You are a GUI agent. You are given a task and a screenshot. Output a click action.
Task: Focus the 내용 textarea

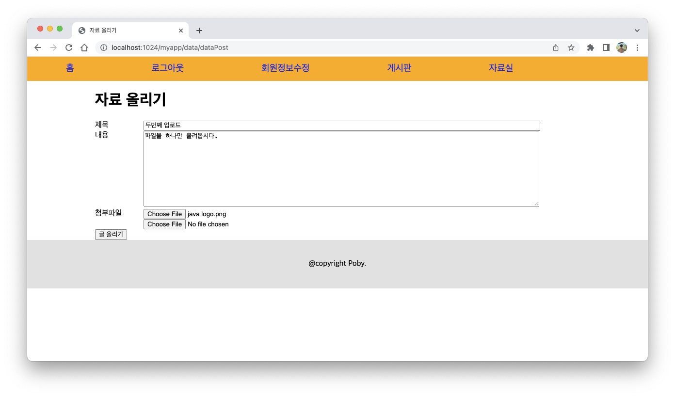[x=341, y=169]
